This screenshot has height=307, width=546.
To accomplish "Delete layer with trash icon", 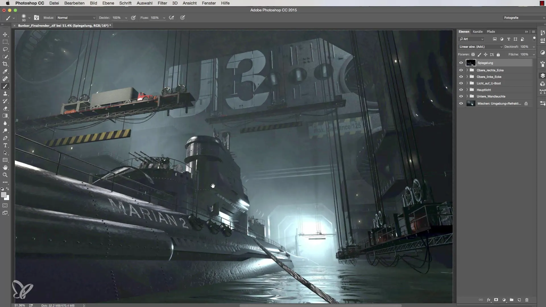I will [527, 300].
